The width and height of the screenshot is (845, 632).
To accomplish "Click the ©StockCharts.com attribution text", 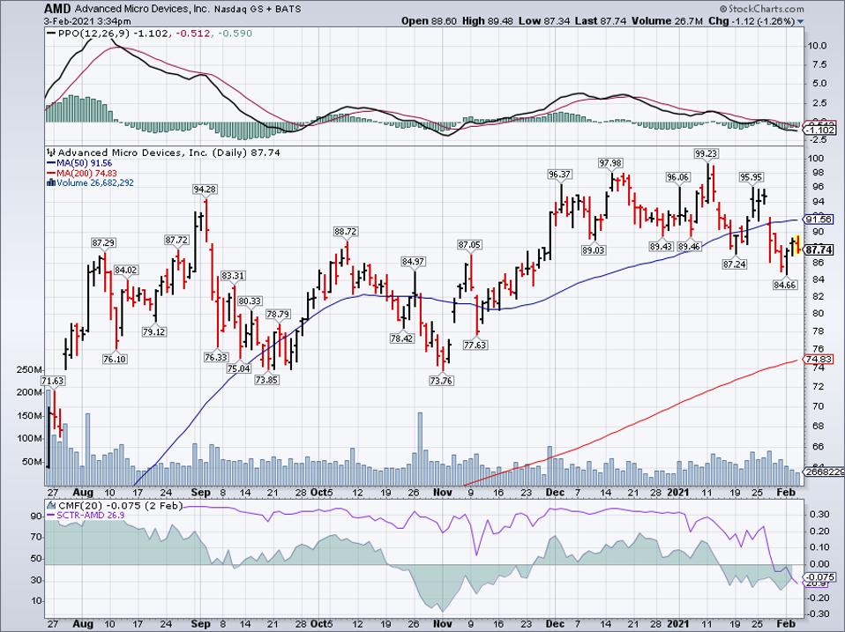I will tap(761, 9).
